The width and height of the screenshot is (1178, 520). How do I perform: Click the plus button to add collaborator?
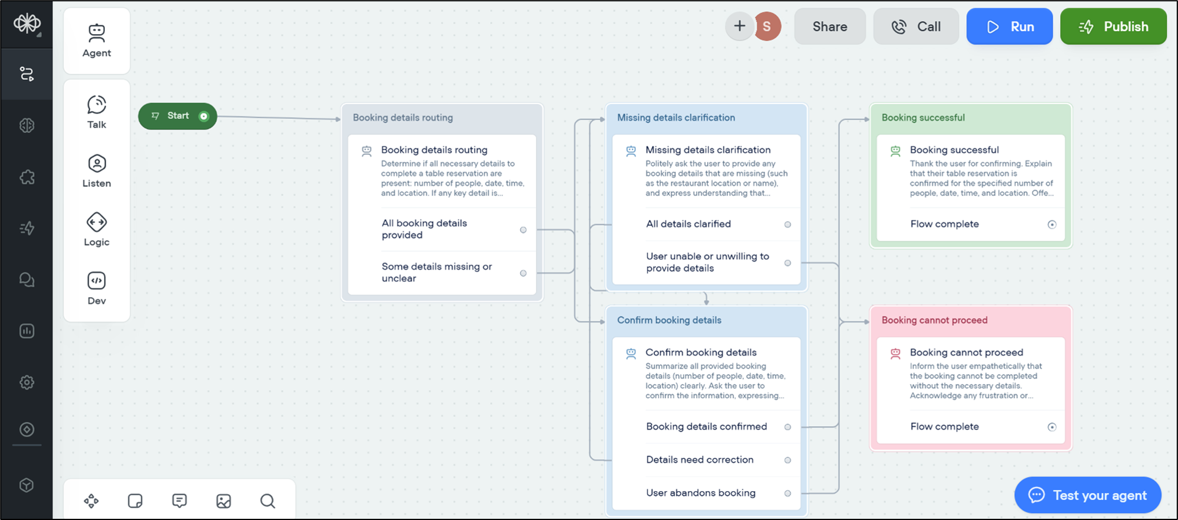(740, 26)
